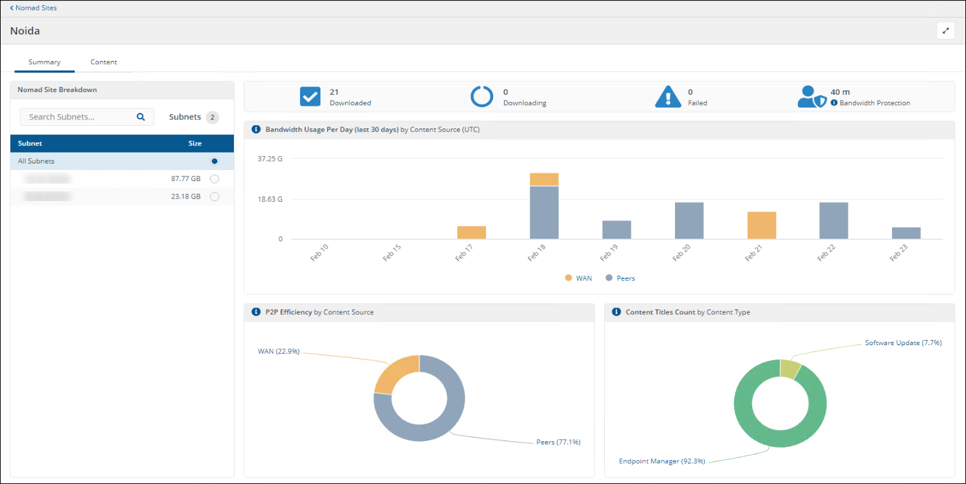The height and width of the screenshot is (484, 966).
Task: Click the Search Subnets input field
Action: [x=78, y=117]
